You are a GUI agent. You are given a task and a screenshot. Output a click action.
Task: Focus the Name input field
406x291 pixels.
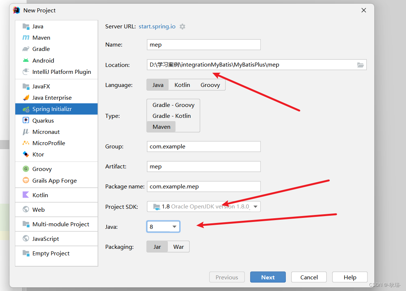(x=204, y=44)
